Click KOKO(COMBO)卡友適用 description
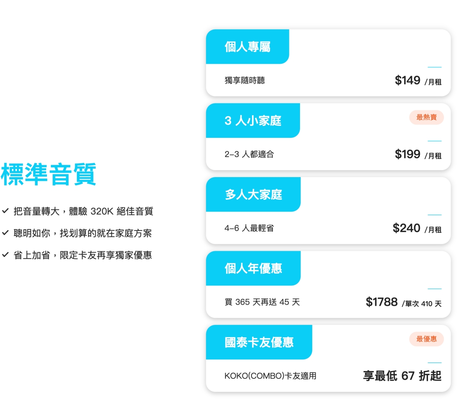 [270, 376]
